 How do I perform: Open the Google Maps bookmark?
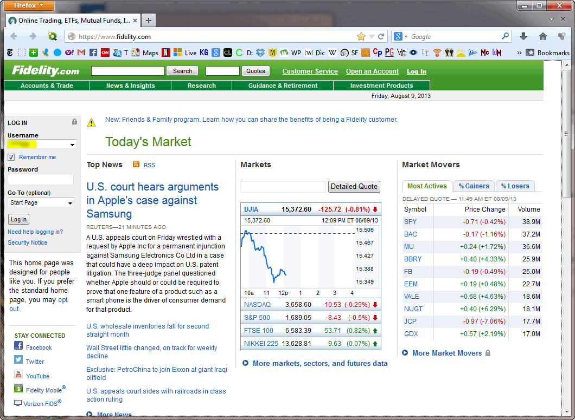point(145,52)
